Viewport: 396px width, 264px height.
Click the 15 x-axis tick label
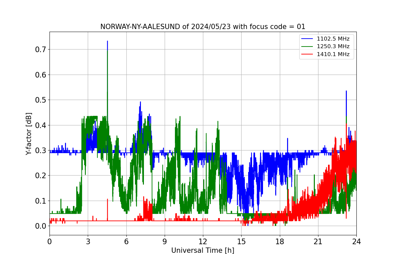[241, 242]
